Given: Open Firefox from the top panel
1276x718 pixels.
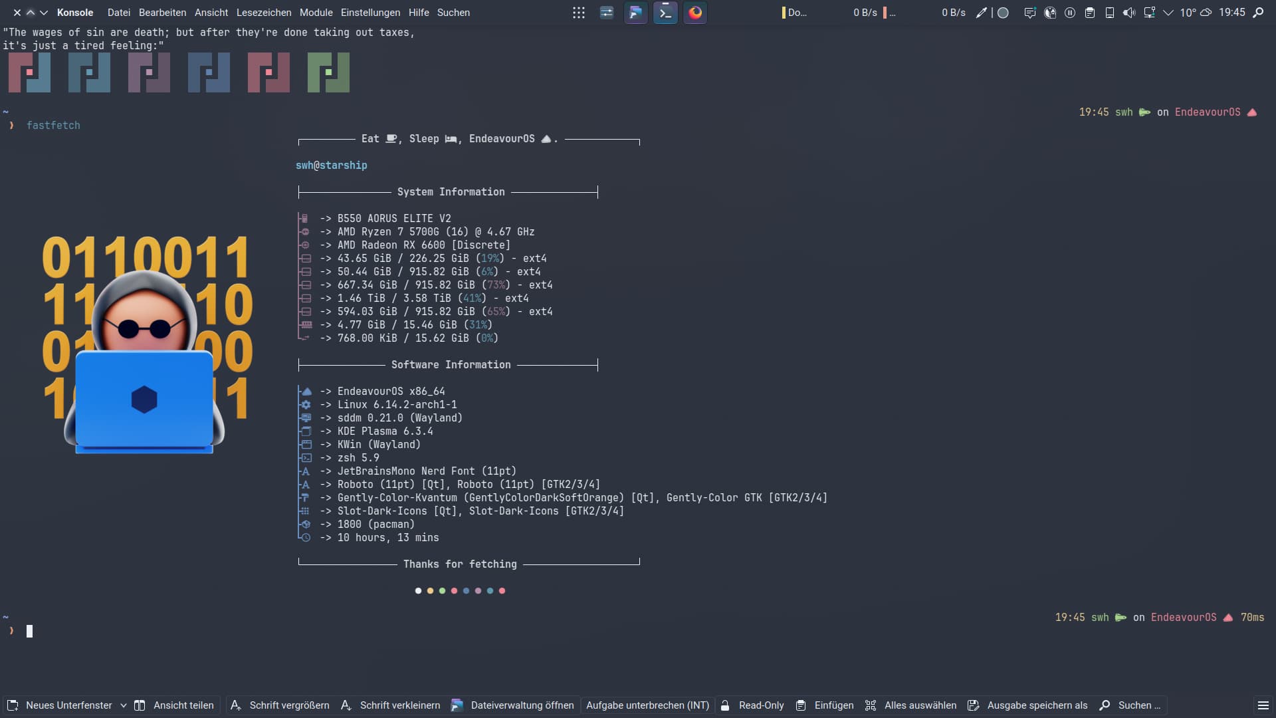Looking at the screenshot, I should [x=695, y=13].
